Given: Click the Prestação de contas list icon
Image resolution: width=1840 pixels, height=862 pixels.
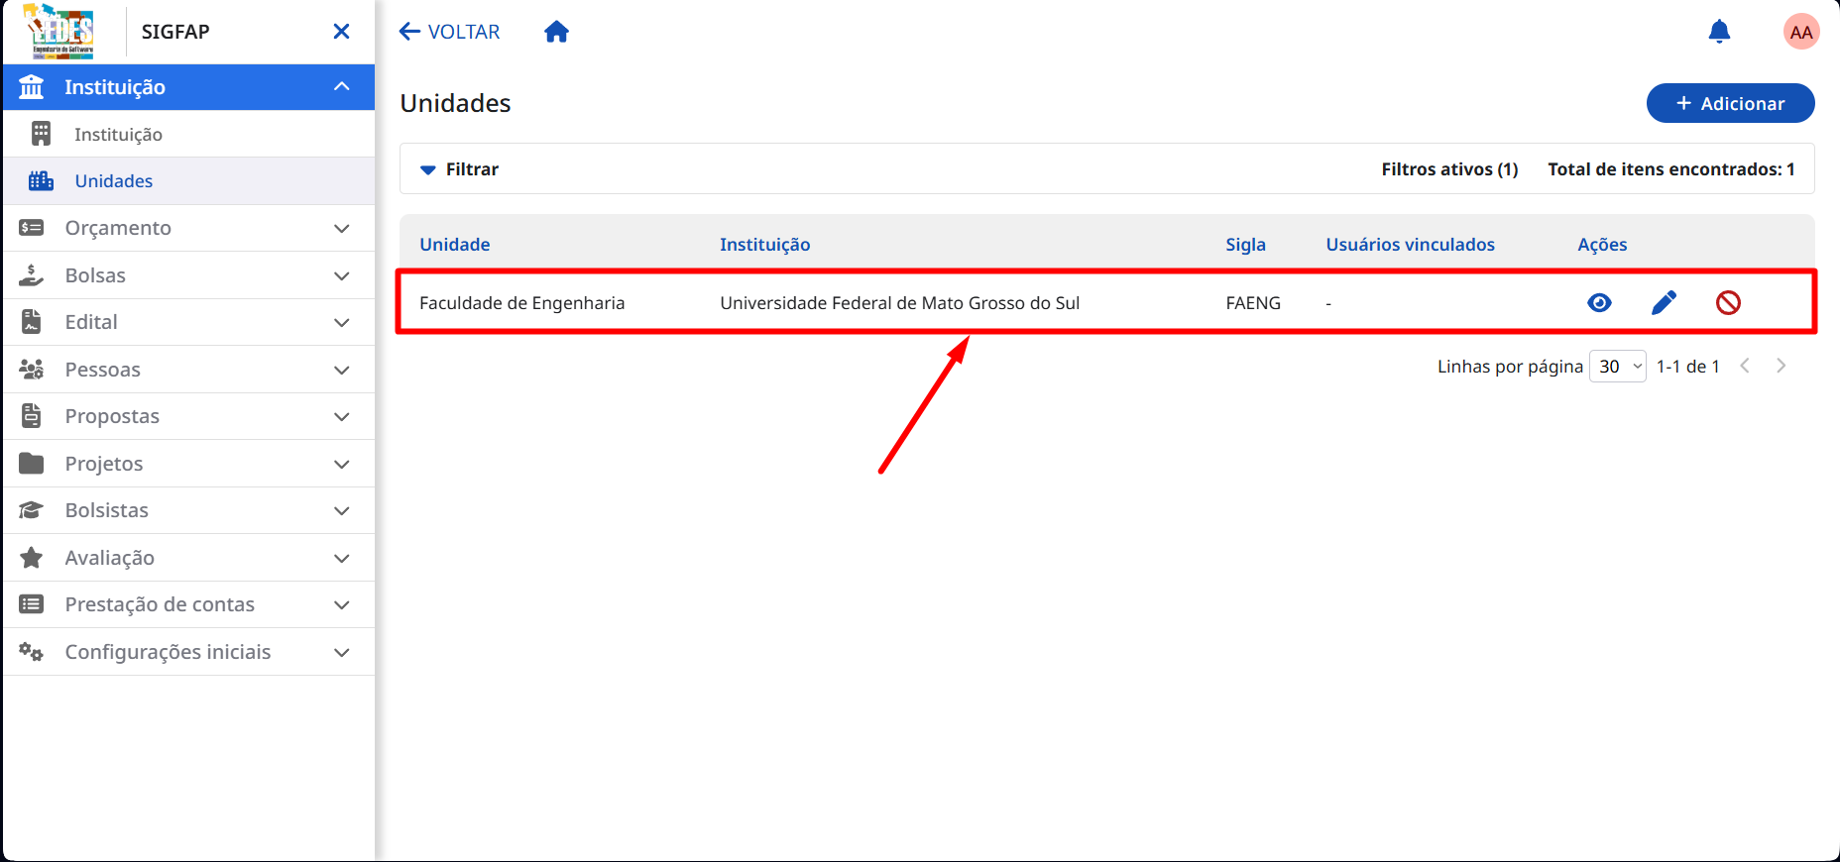Looking at the screenshot, I should tap(32, 604).
